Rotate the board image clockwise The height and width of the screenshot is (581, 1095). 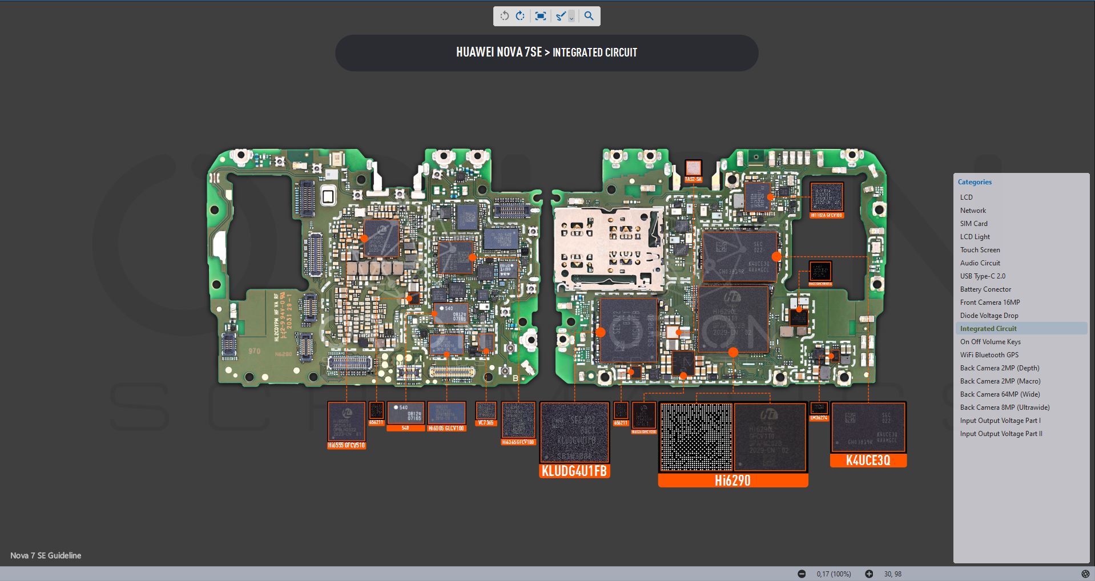point(520,16)
